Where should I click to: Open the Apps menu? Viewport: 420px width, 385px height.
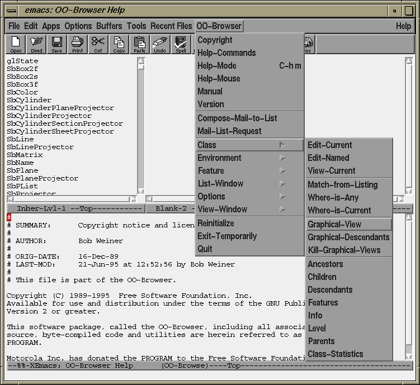tap(51, 26)
